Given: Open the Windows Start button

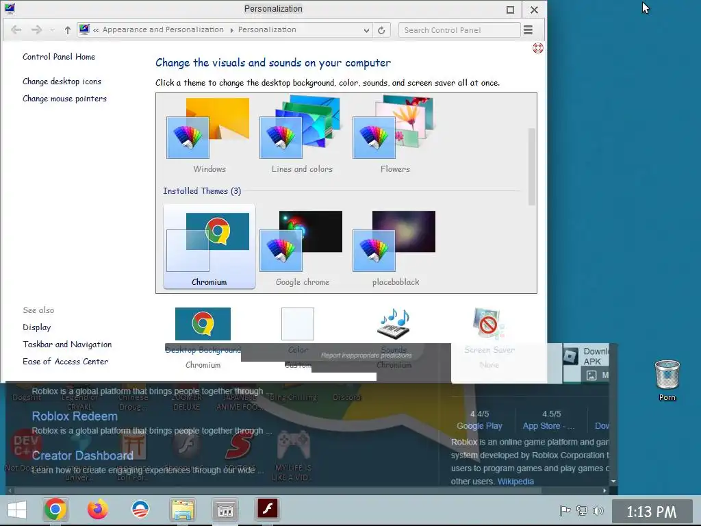Looking at the screenshot, I should pyautogui.click(x=17, y=510).
